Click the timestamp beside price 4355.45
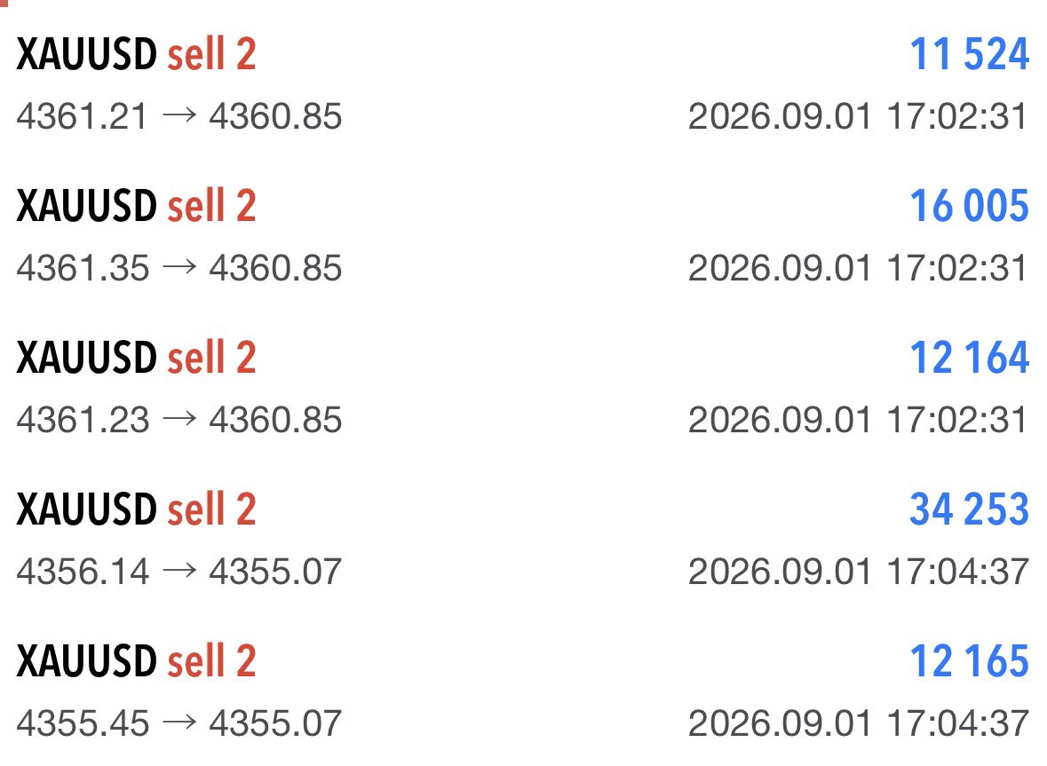Screen dimensions: 1047x766 858,723
